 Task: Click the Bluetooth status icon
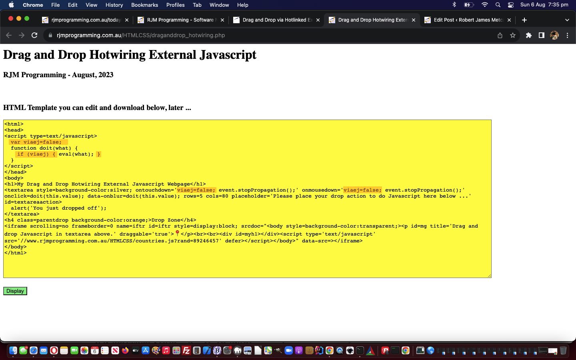(x=454, y=5)
